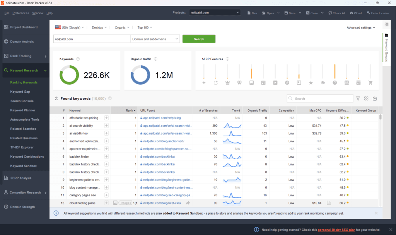Click the share arrow in cloud hosting plans row
The image size is (396, 235).
(x=188, y=203)
